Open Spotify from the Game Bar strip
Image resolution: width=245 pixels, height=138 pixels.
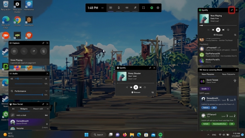(x=152, y=8)
